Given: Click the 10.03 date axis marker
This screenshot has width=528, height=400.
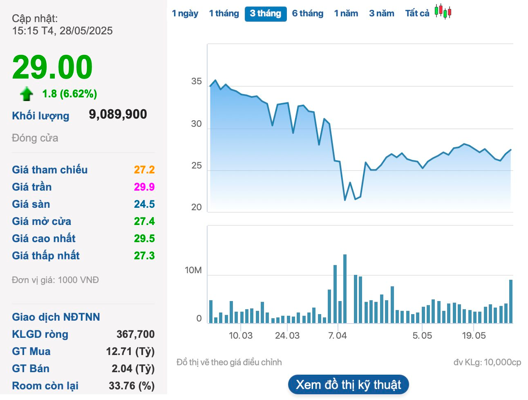Looking at the screenshot, I should pyautogui.click(x=241, y=336).
